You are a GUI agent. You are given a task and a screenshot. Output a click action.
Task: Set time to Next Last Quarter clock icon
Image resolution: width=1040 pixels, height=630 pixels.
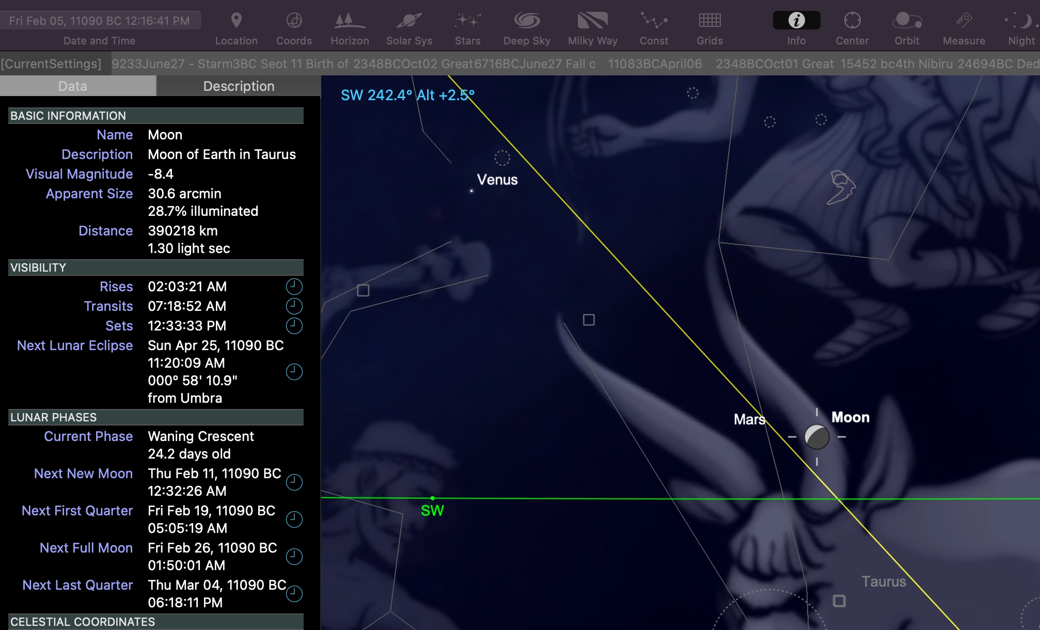294,594
